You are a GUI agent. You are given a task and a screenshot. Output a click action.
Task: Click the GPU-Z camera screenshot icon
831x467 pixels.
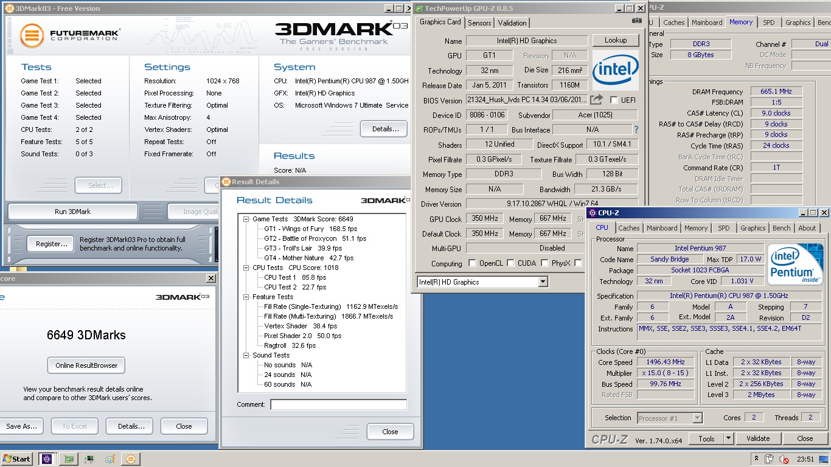(x=637, y=21)
